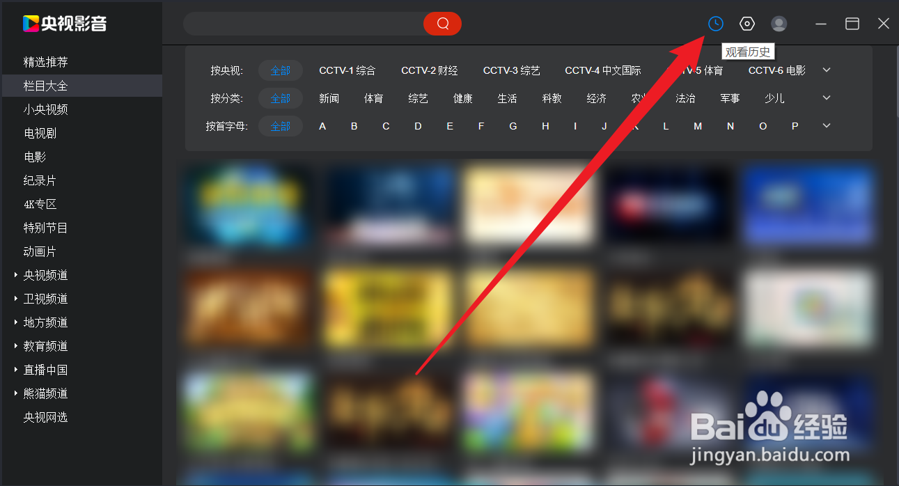This screenshot has width=899, height=486.
Task: Select 全部 in 按首字母 filter row
Action: point(281,126)
